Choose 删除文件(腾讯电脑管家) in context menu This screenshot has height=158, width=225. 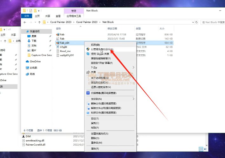pos(110,104)
